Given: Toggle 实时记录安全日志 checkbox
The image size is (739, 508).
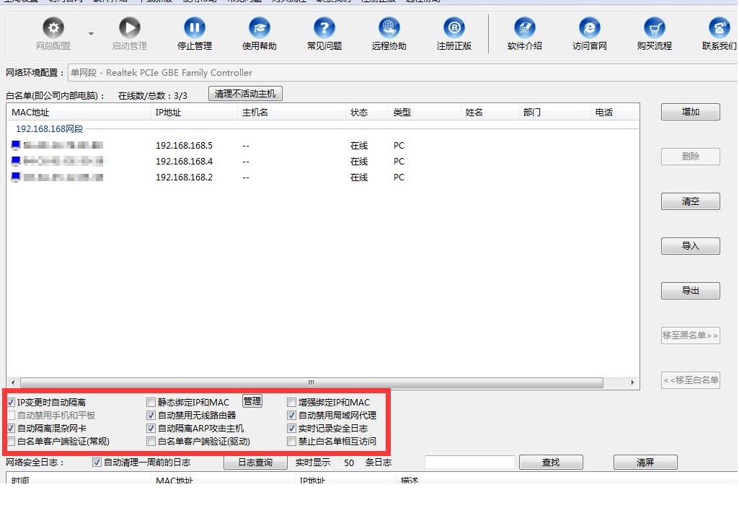Looking at the screenshot, I should pyautogui.click(x=292, y=429).
